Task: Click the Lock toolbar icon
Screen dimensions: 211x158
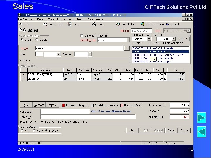Action: pos(69,24)
